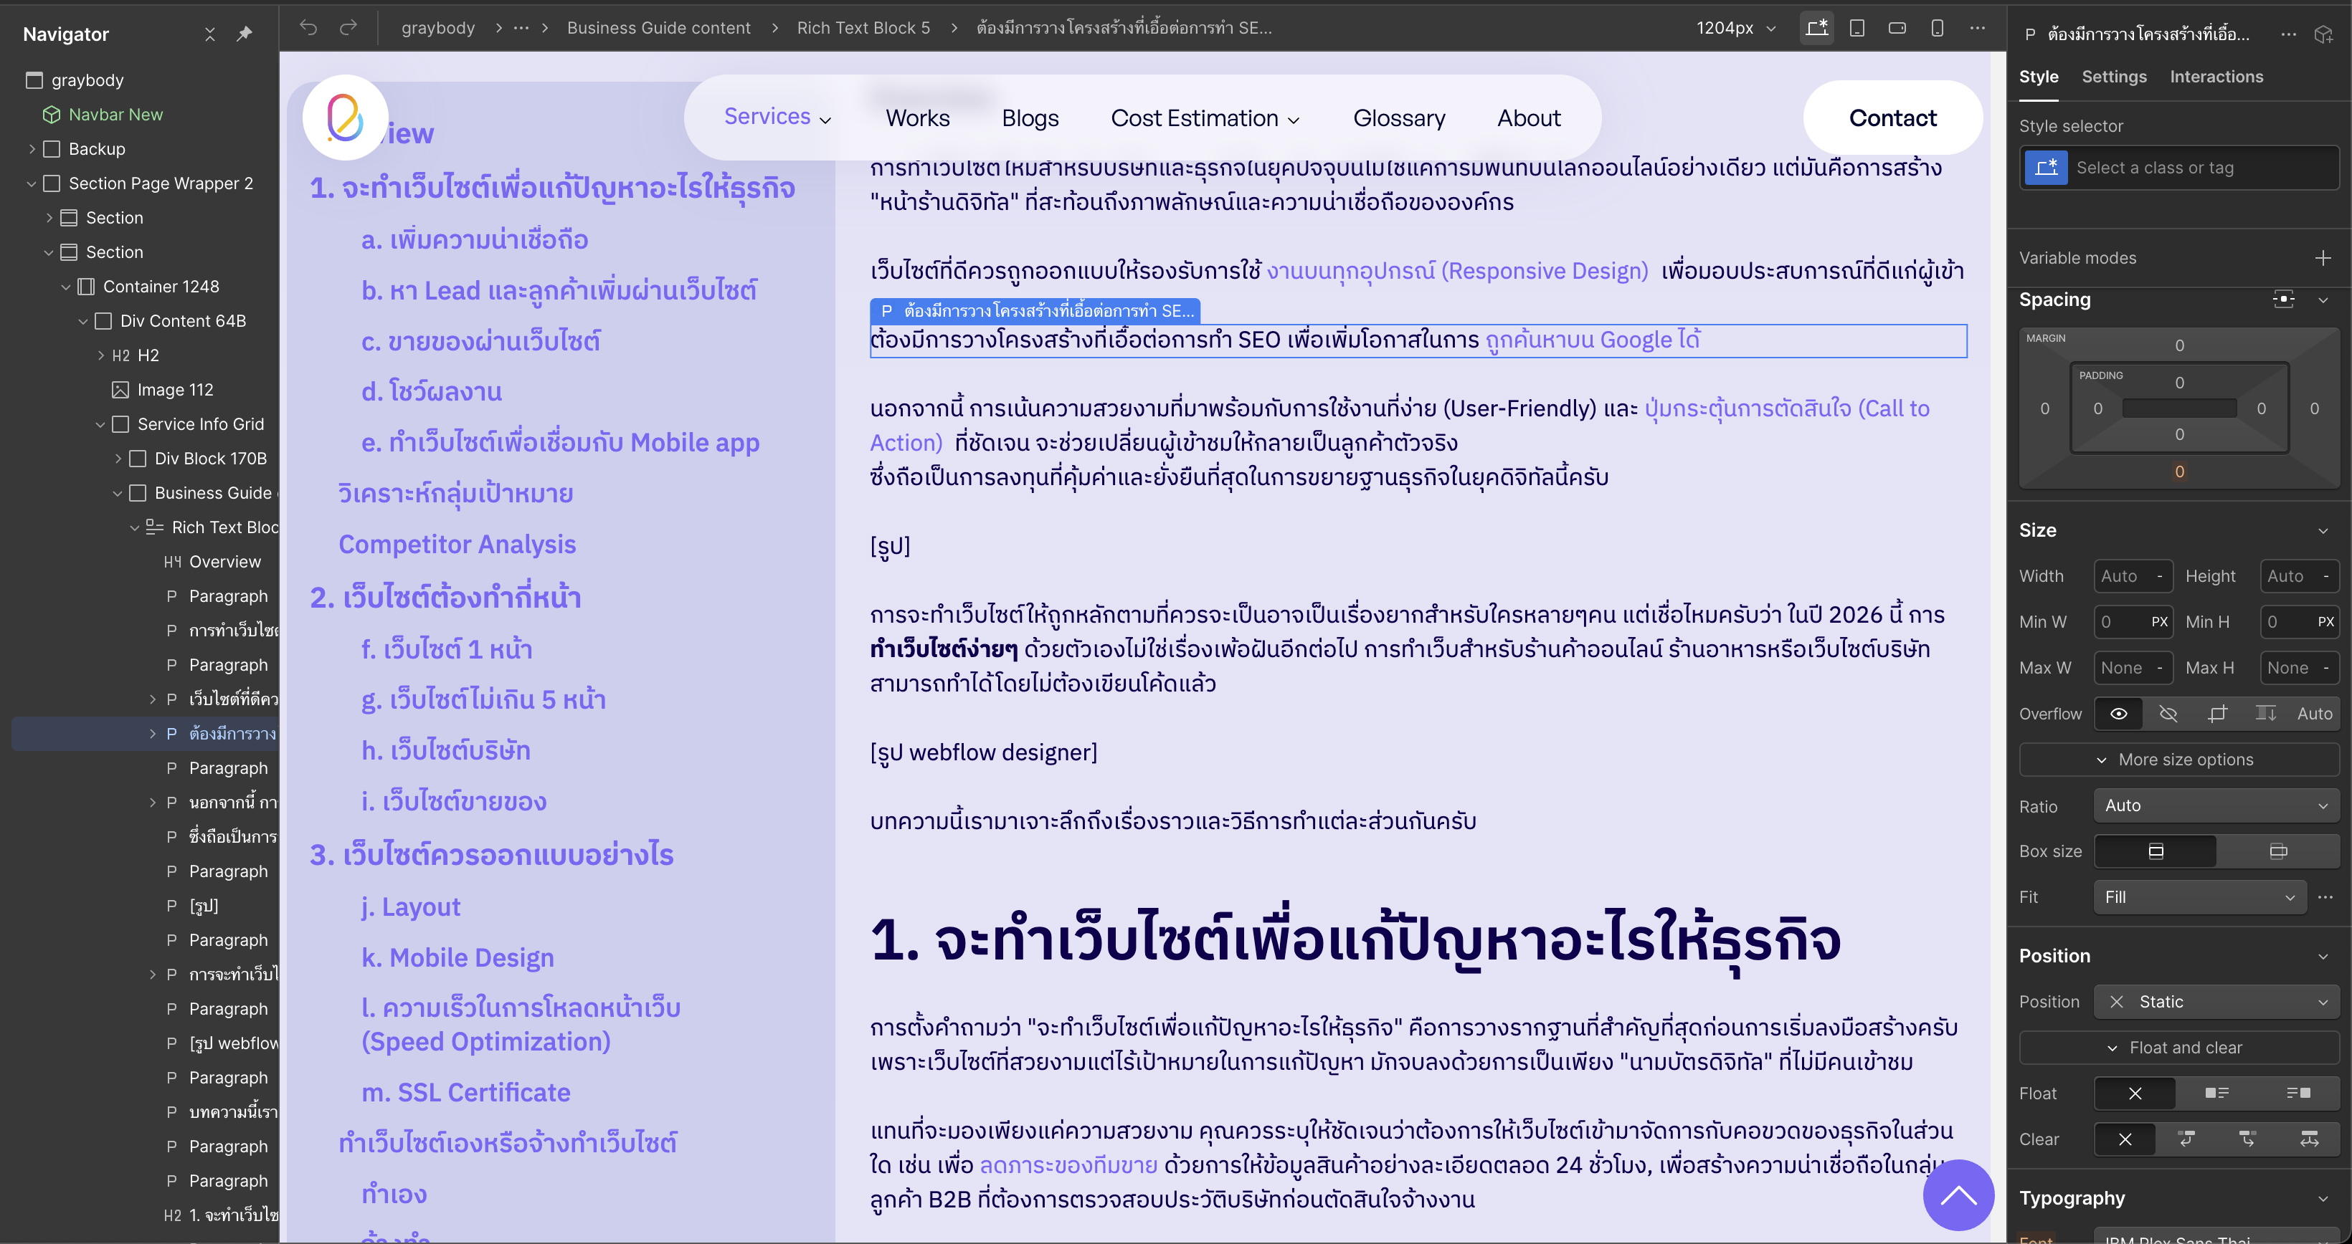Open more breakpoint options ellipsis
Image resolution: width=2352 pixels, height=1244 pixels.
click(1978, 27)
